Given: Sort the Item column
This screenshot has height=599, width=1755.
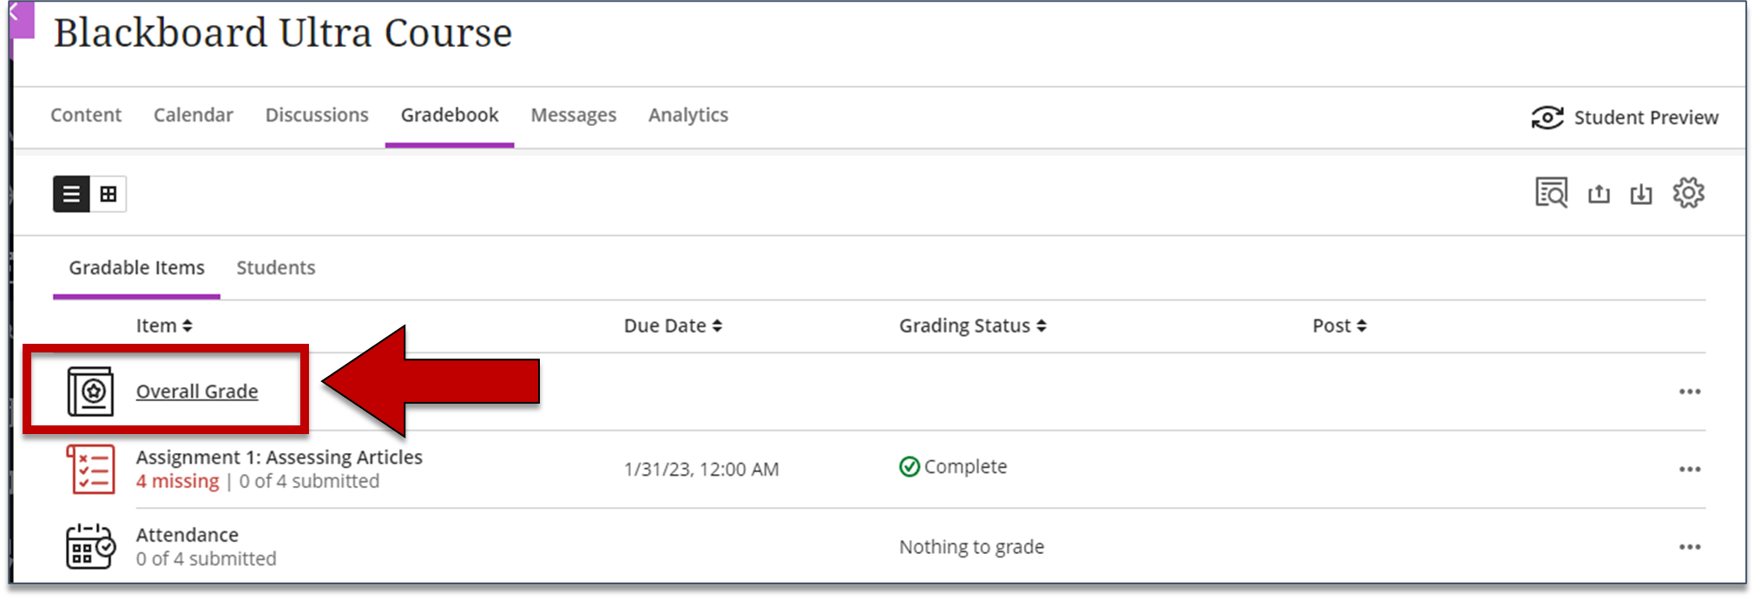Looking at the screenshot, I should [x=164, y=326].
